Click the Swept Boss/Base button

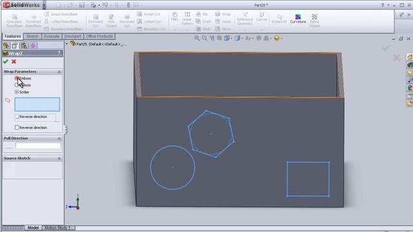click(61, 14)
